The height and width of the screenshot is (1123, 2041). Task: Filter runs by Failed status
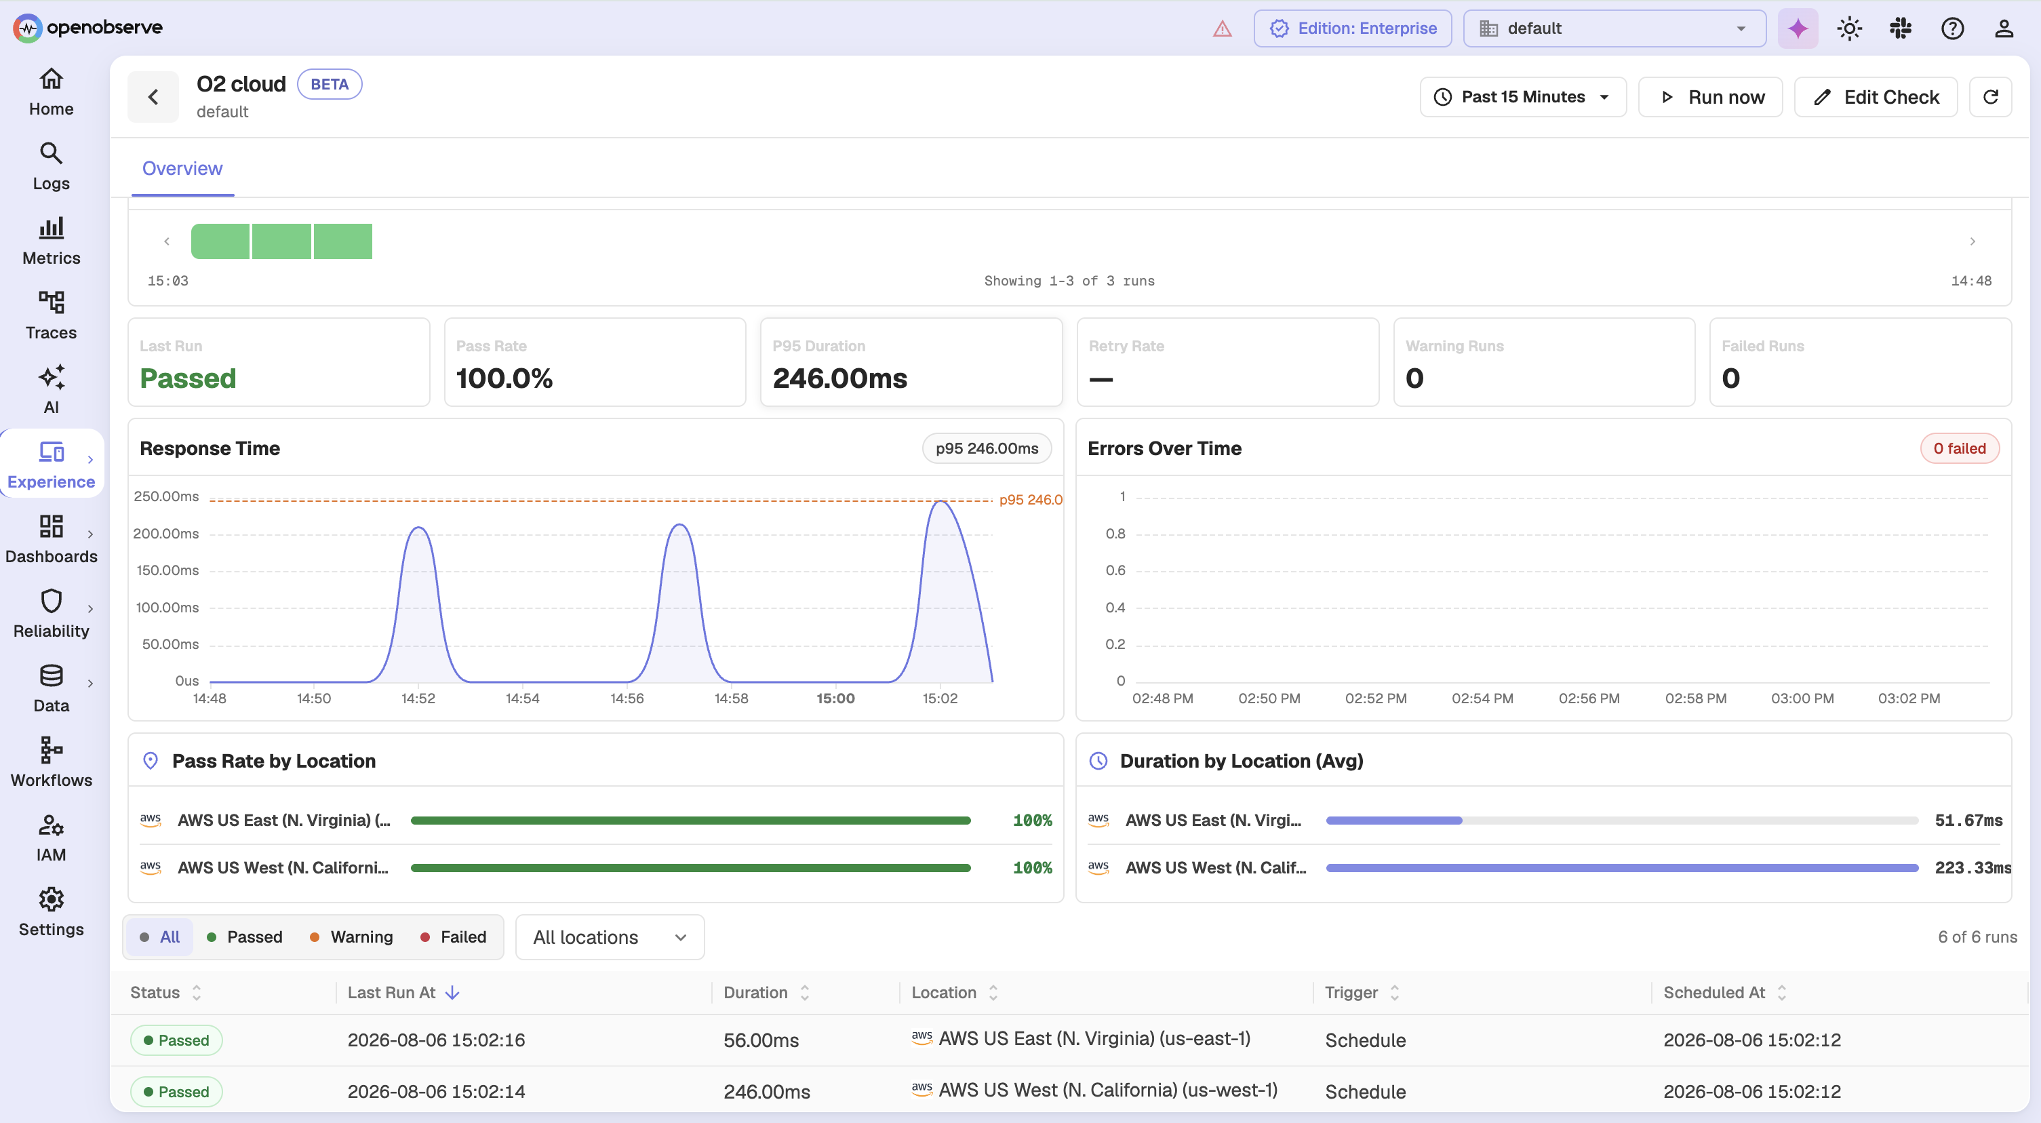click(x=453, y=937)
